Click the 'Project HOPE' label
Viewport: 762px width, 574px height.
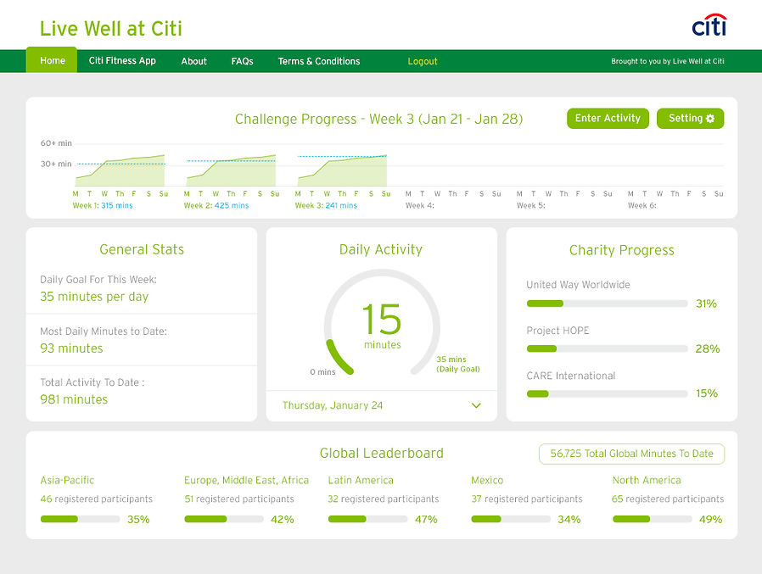tap(557, 331)
